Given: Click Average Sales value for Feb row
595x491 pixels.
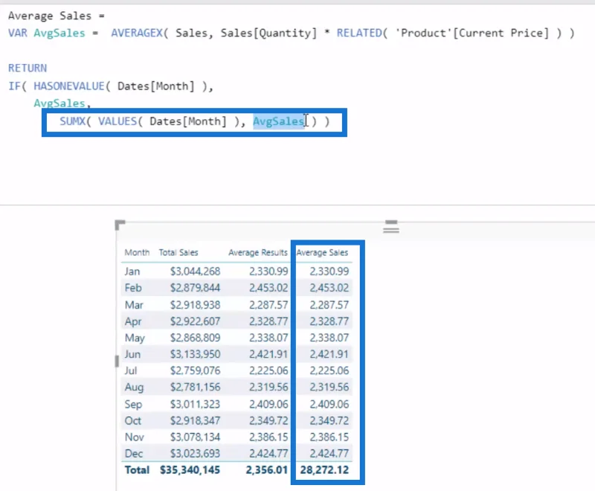Looking at the screenshot, I should [329, 288].
